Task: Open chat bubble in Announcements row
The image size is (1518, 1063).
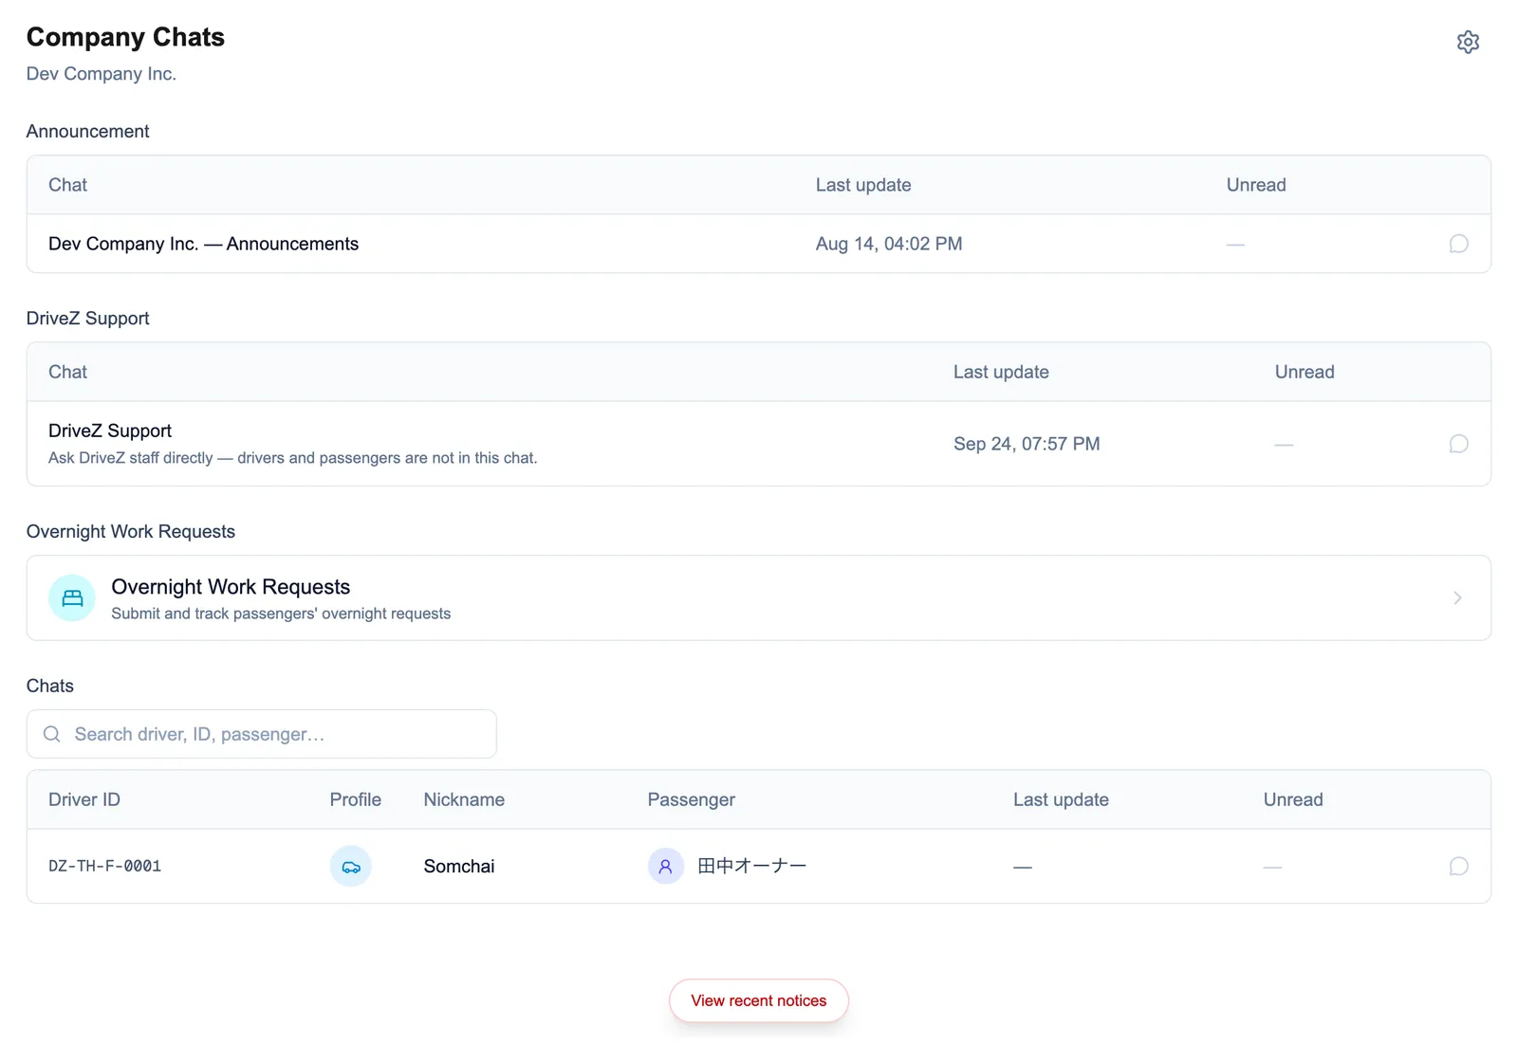Action: pos(1458,244)
